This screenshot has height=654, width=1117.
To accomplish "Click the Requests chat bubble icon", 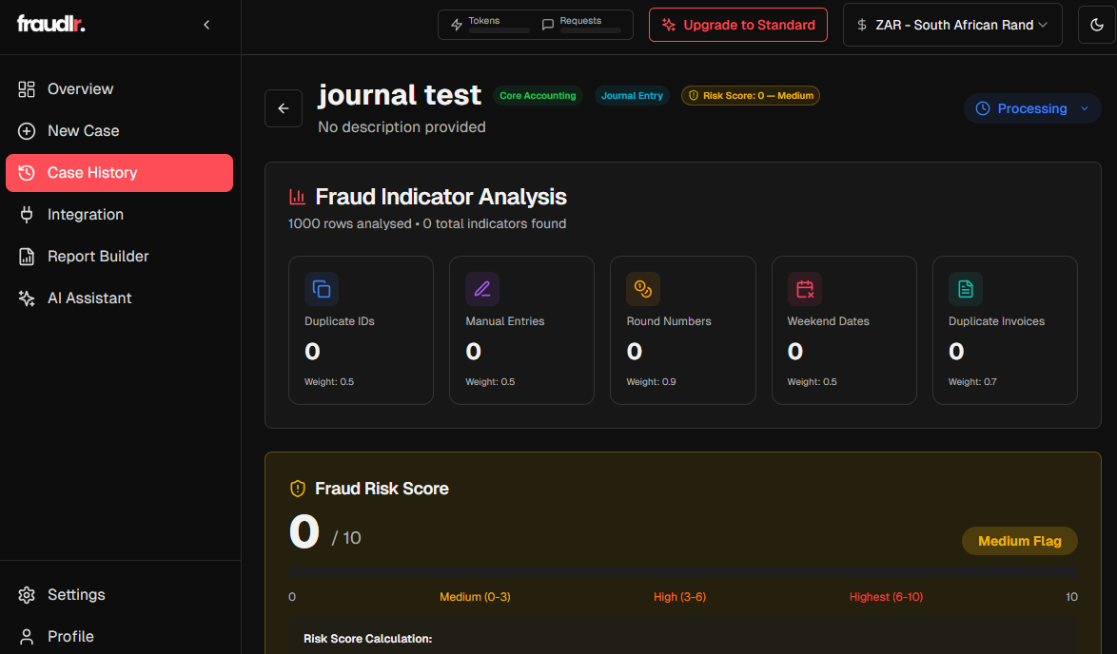I will point(548,25).
